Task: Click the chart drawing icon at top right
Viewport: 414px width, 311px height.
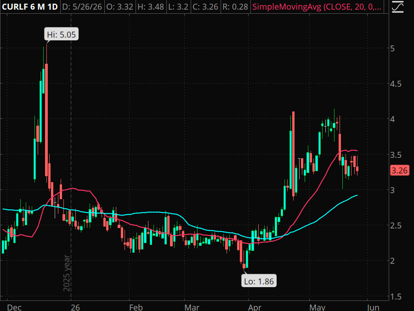Action: 397,6
